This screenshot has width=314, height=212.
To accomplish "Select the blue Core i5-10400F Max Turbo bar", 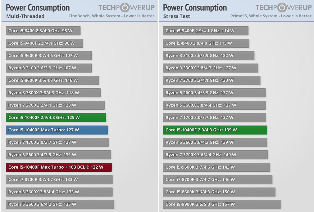I will coord(57,130).
